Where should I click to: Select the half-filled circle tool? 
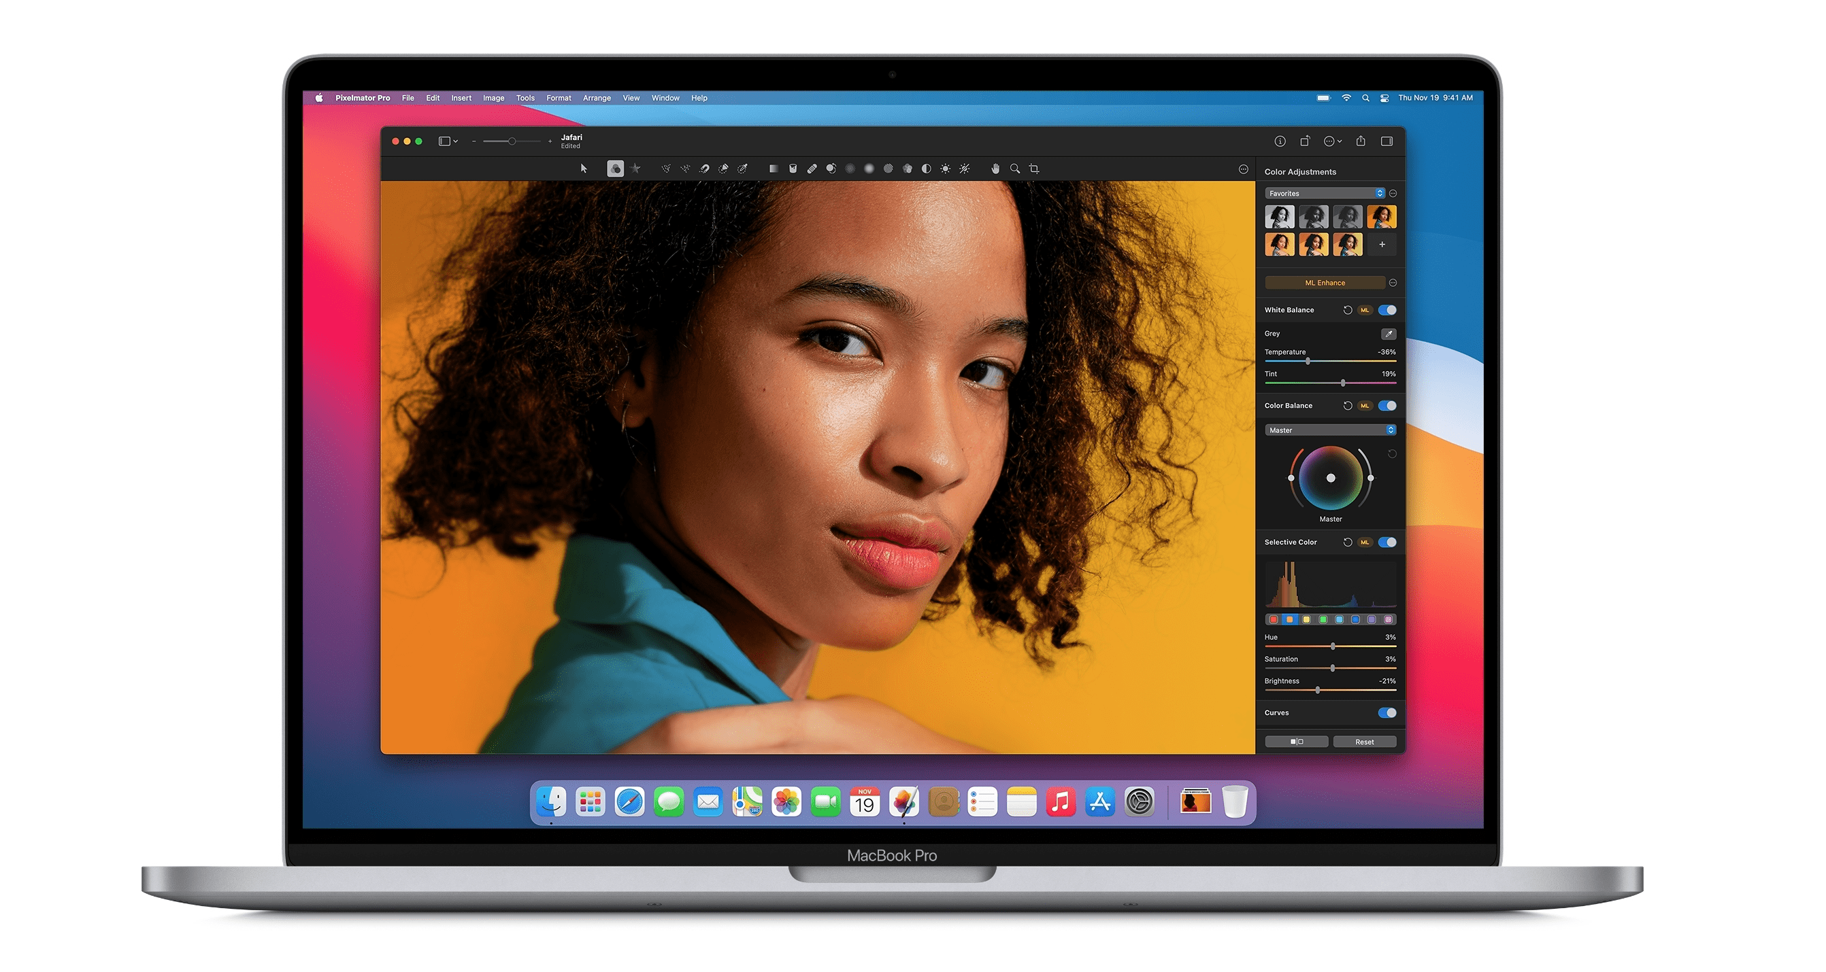[927, 169]
